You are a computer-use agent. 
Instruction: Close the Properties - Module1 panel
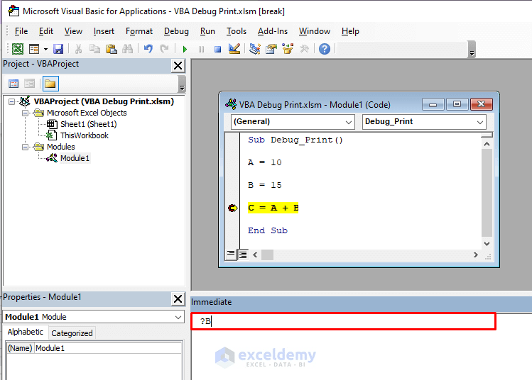click(x=178, y=298)
